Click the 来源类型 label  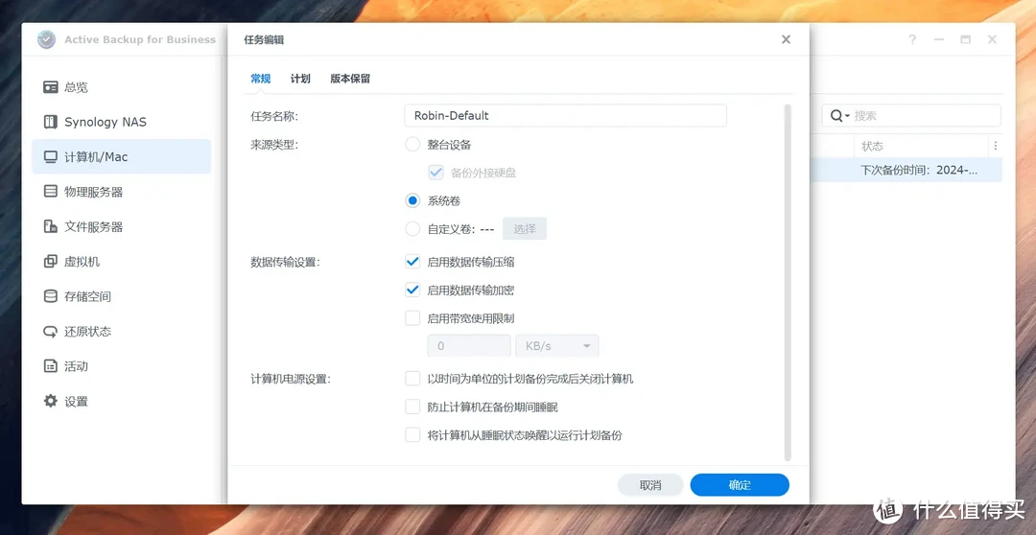(275, 145)
